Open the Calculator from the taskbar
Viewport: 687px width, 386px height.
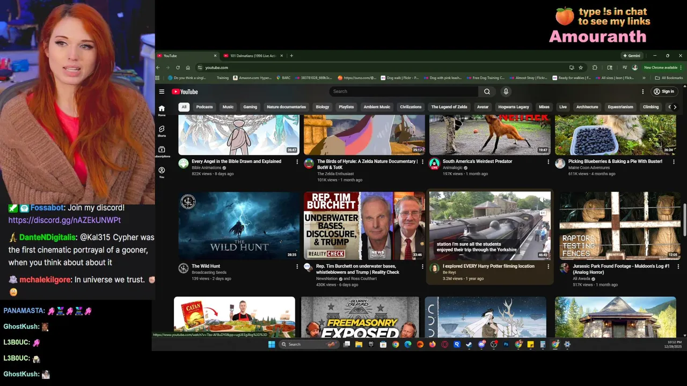click(x=543, y=344)
